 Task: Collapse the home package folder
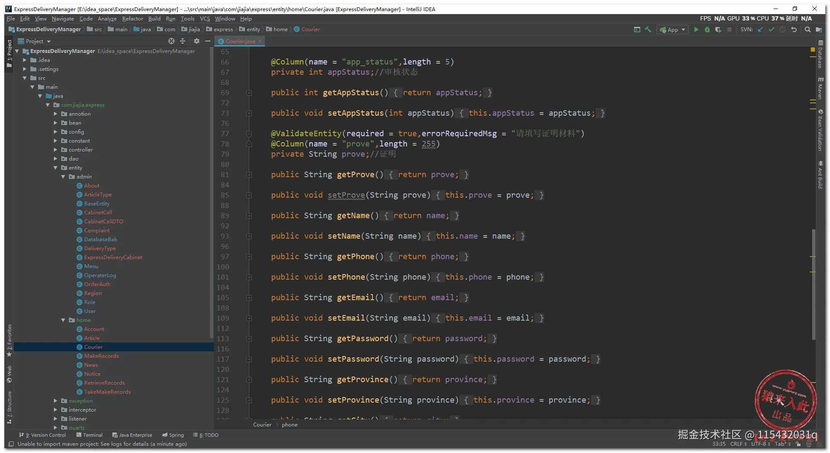(x=63, y=320)
